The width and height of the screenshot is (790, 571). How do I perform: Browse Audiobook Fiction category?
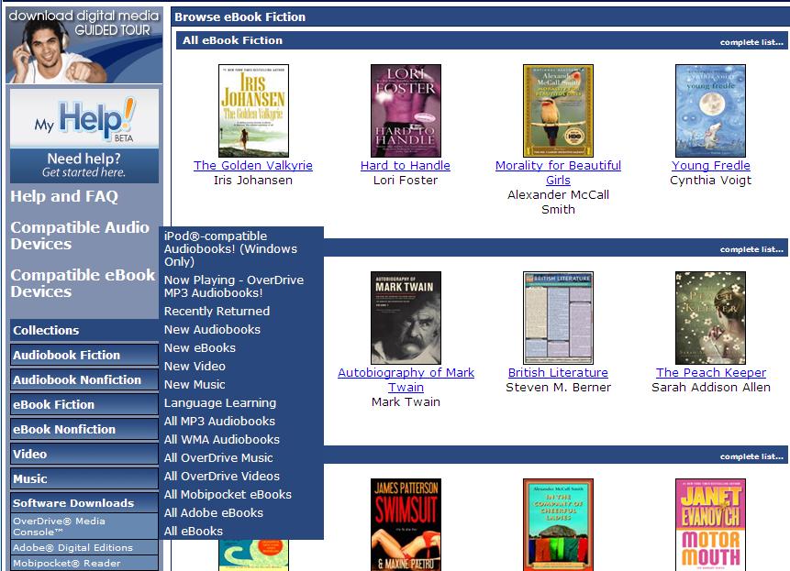point(84,355)
